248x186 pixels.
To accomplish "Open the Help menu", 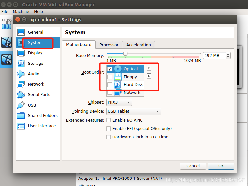I will (x=39, y=12).
